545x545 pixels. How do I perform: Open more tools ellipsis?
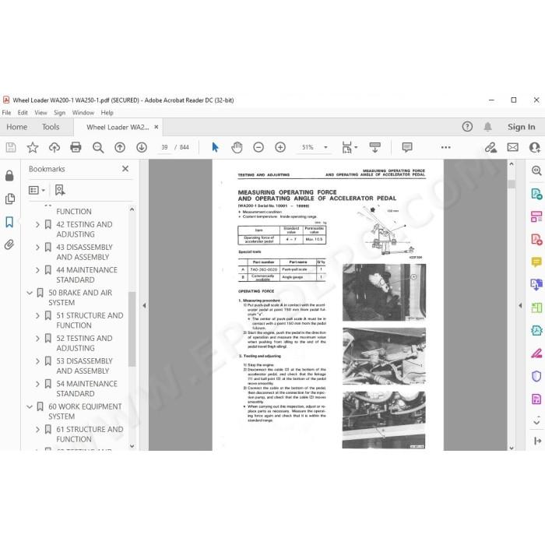[x=445, y=147]
